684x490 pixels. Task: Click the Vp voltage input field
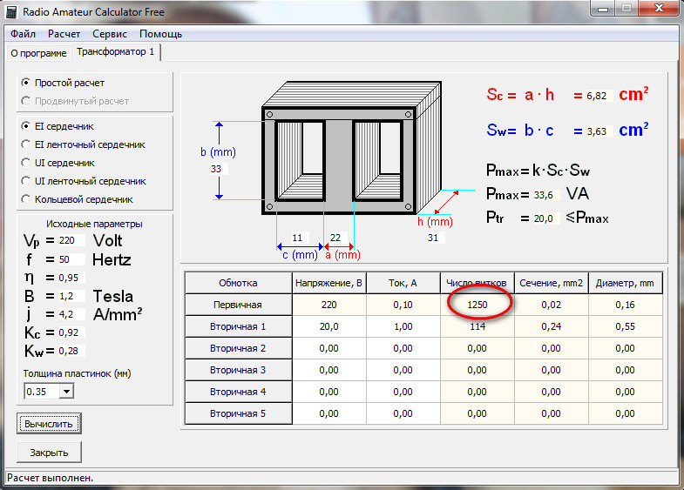click(71, 240)
